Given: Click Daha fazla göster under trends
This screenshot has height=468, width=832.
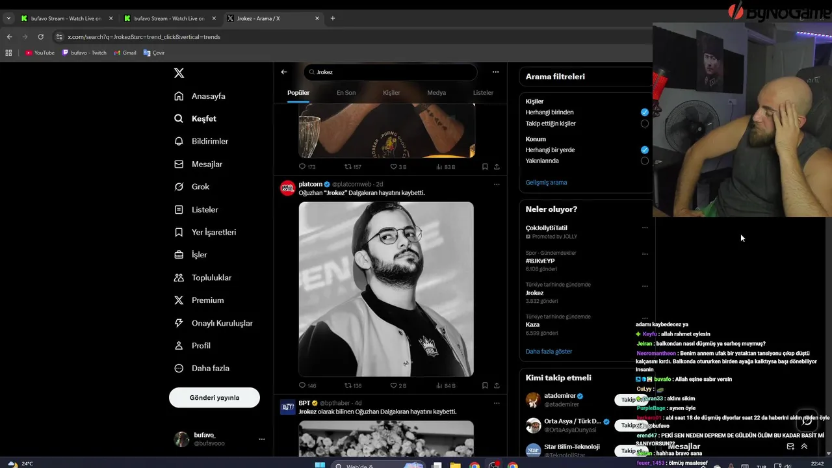Looking at the screenshot, I should (549, 352).
